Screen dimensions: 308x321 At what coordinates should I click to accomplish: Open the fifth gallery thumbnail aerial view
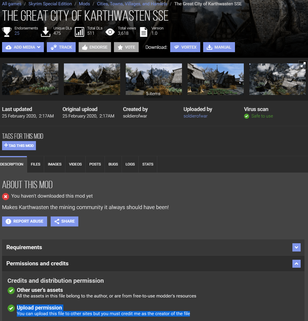pos(277,79)
